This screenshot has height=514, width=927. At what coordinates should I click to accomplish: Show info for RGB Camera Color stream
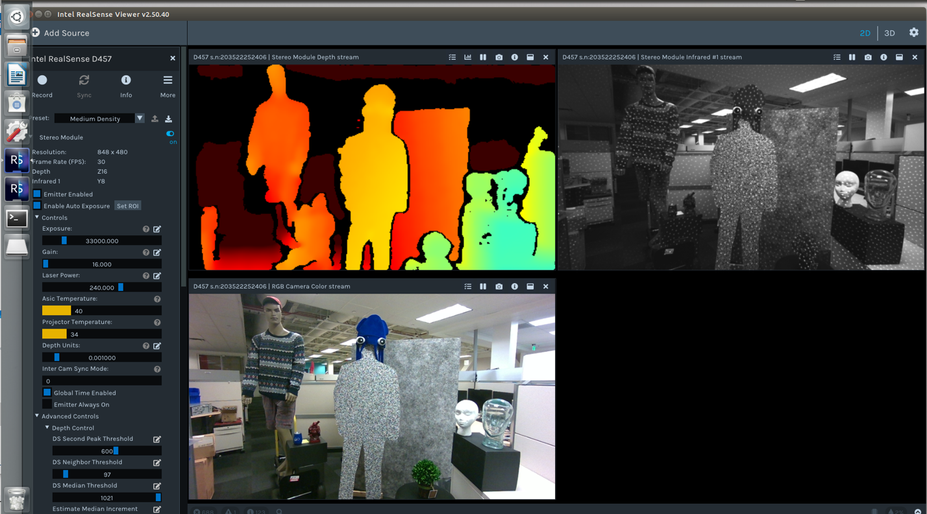pyautogui.click(x=514, y=286)
